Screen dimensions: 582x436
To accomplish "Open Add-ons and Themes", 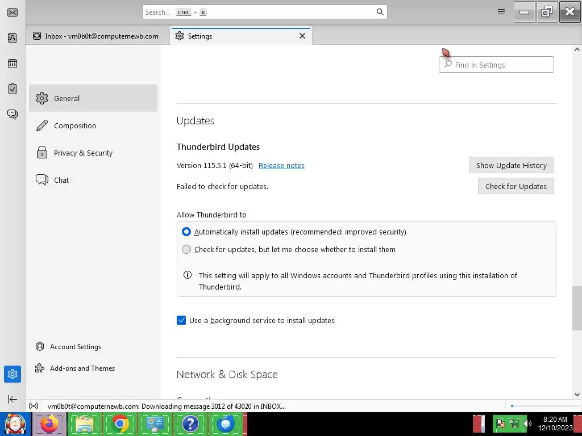I will pos(75,368).
